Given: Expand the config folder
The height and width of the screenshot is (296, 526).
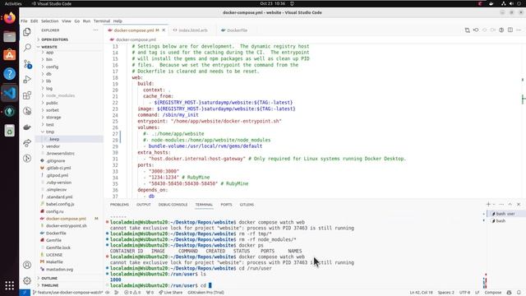Looking at the screenshot, I should click(52, 67).
